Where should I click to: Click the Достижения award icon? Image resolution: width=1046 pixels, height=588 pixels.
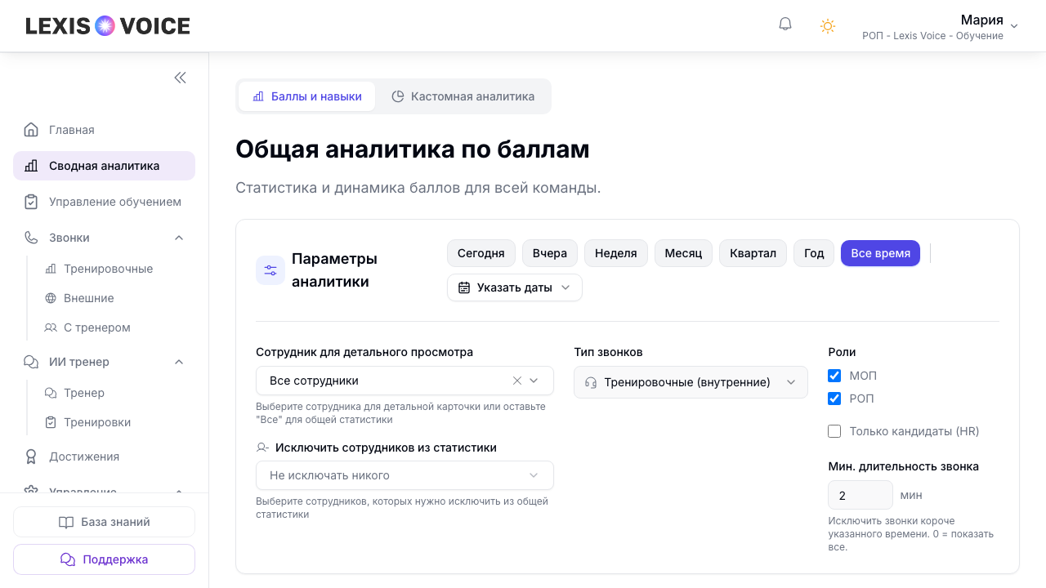(31, 457)
